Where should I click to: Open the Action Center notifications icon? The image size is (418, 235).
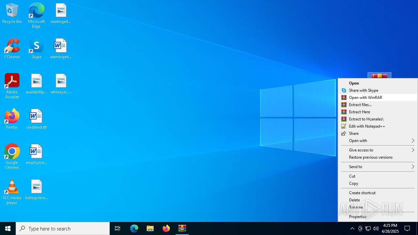pyautogui.click(x=408, y=228)
